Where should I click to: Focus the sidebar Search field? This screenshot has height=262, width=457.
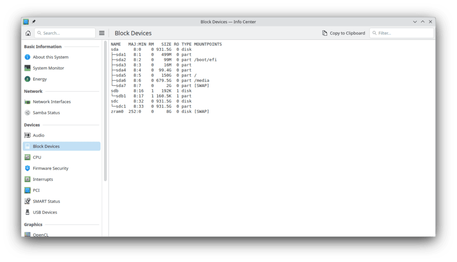[x=67, y=33]
